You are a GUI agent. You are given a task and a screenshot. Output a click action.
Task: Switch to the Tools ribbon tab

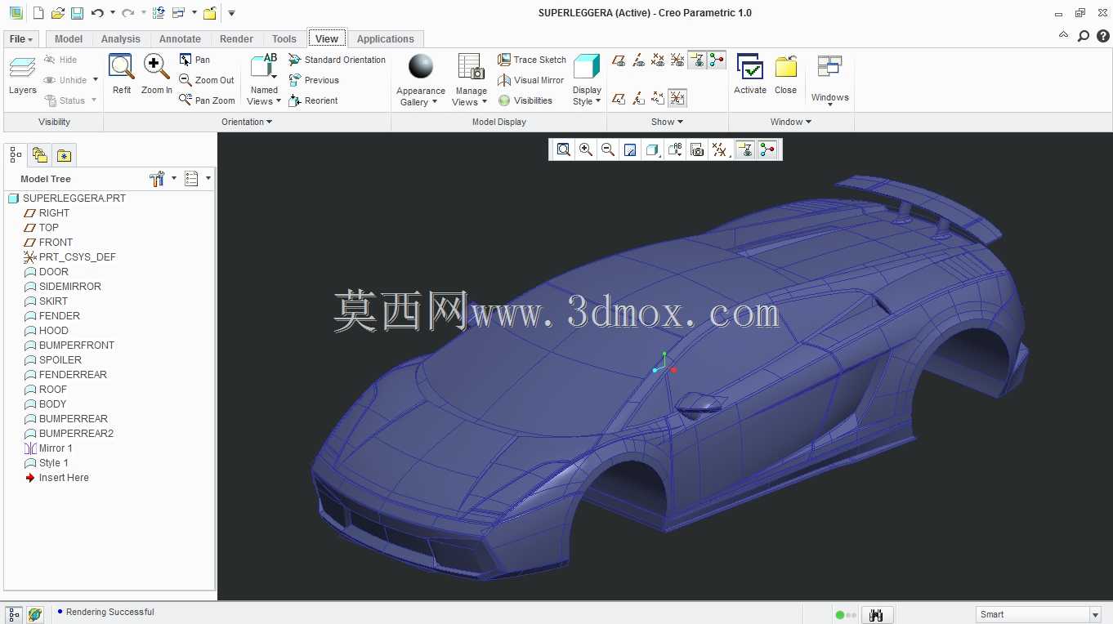[x=284, y=38]
